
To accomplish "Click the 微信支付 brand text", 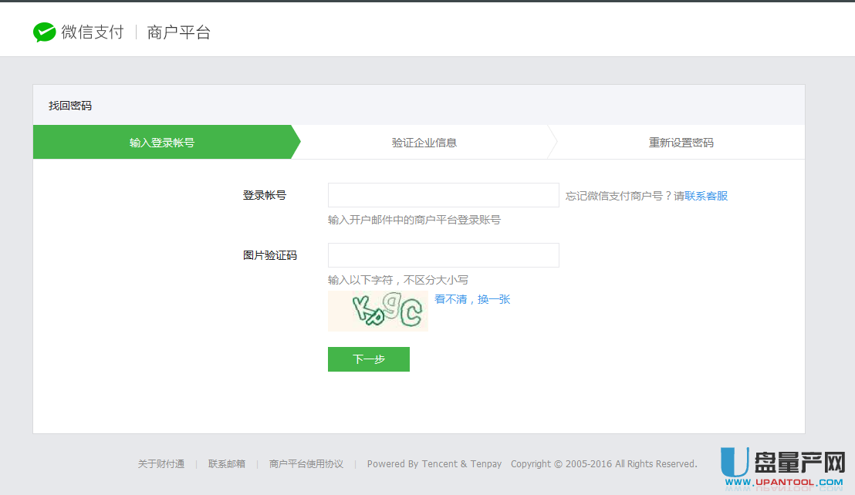I will pos(93,32).
